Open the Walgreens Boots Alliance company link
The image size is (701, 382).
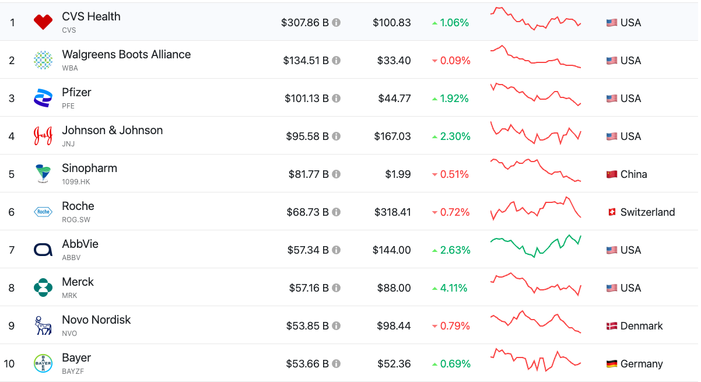click(x=126, y=54)
